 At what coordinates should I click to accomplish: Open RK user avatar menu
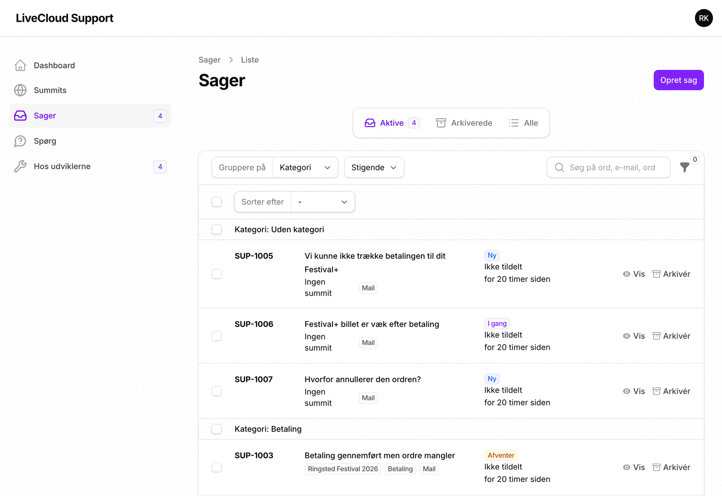[x=703, y=18]
